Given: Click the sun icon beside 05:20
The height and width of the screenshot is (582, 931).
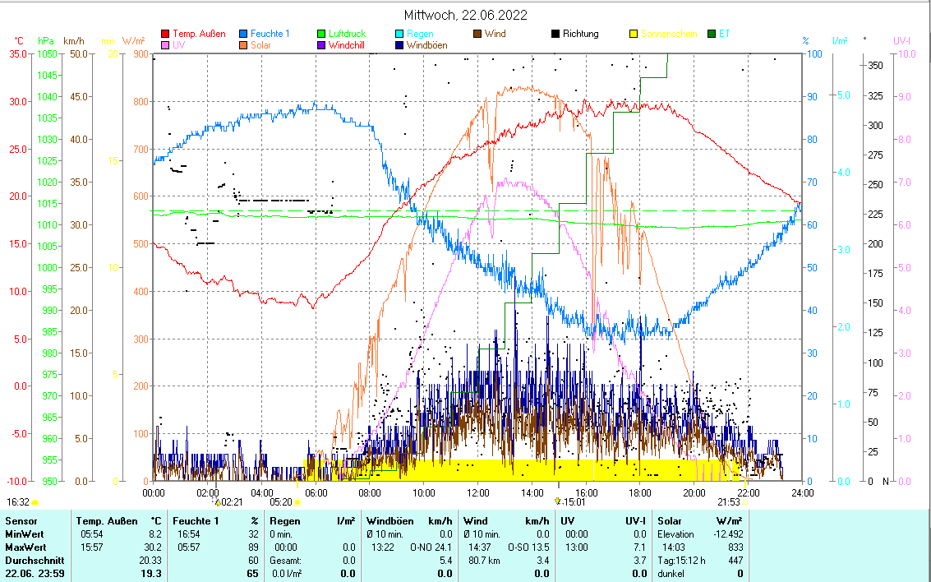Looking at the screenshot, I should (297, 501).
